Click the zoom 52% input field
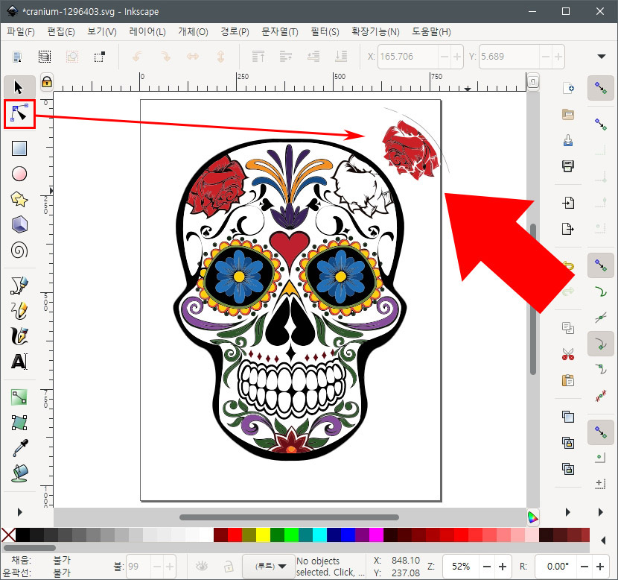The height and width of the screenshot is (580, 618). point(461,566)
